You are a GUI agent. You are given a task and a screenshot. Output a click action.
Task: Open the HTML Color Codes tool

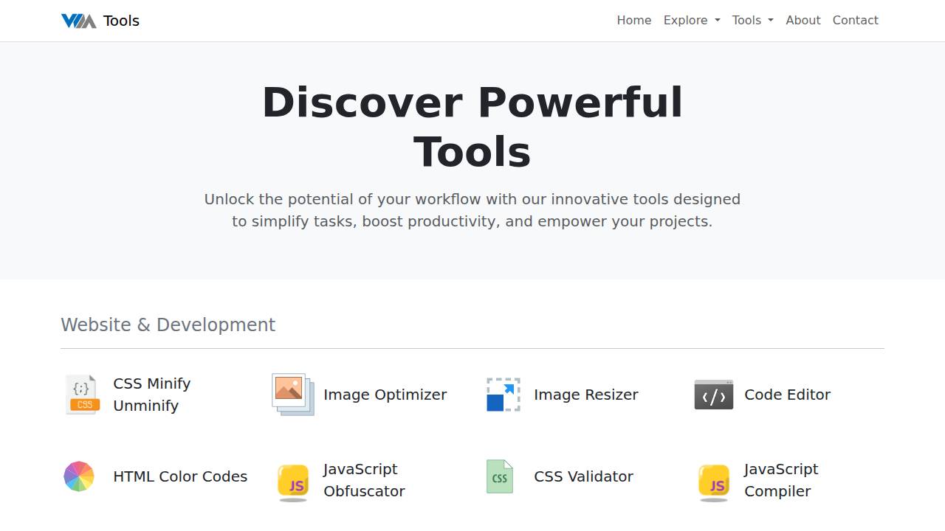tap(179, 476)
